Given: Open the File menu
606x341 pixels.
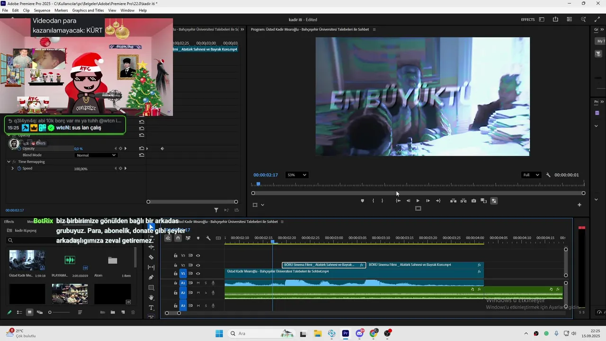Looking at the screenshot, I should (5, 10).
